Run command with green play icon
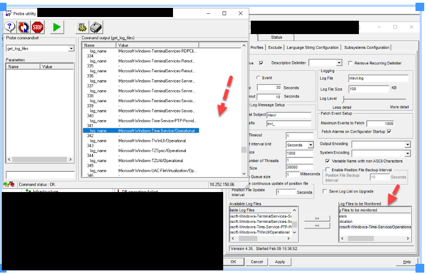The height and width of the screenshot is (274, 427). [57, 27]
